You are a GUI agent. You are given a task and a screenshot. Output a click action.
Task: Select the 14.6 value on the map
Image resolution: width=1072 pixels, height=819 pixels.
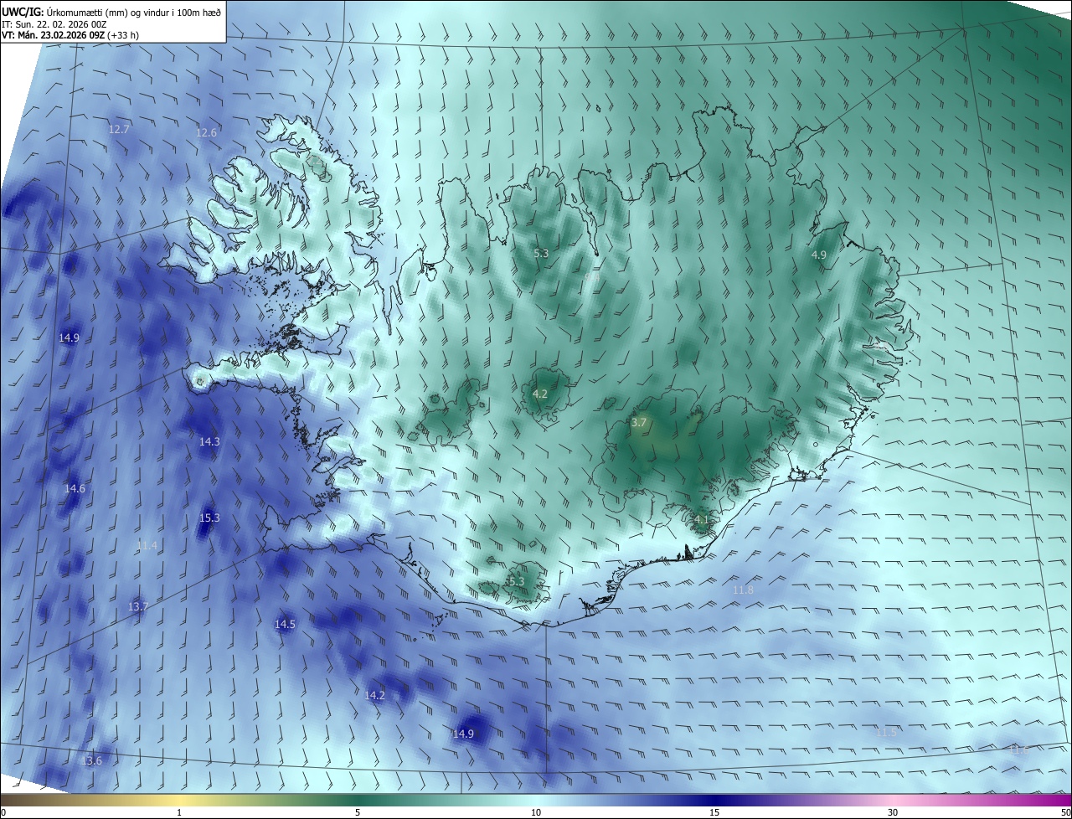point(75,488)
